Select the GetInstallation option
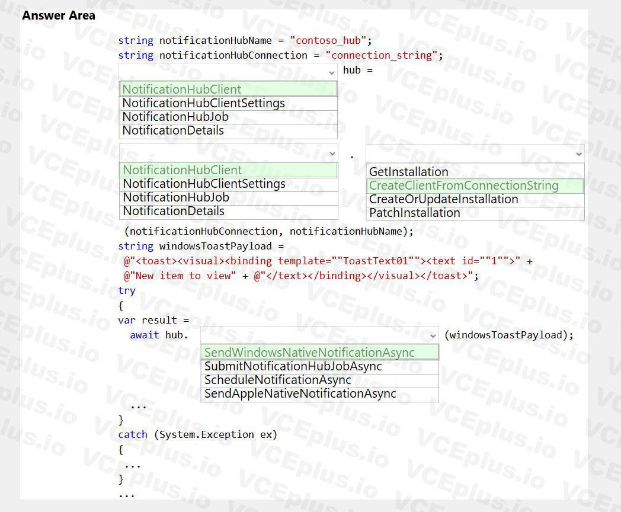The image size is (621, 512). point(475,171)
